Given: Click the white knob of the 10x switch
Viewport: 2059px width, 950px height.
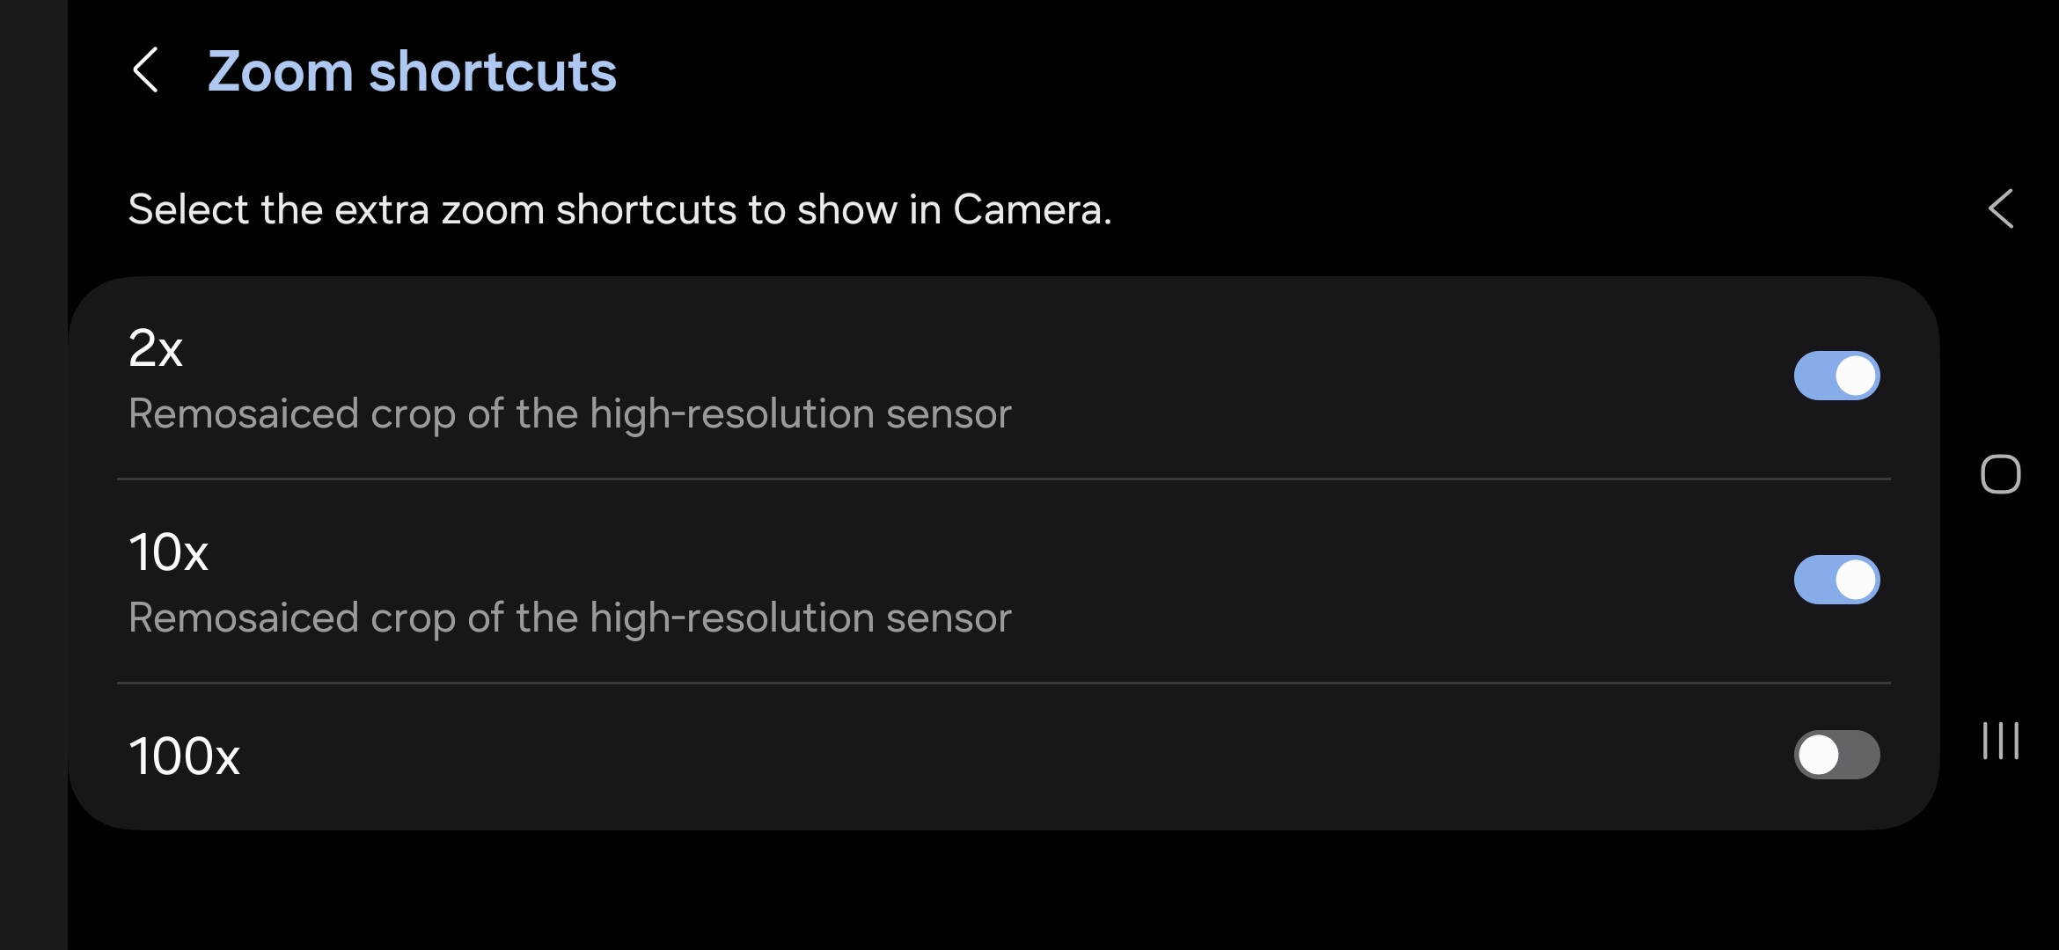Looking at the screenshot, I should click(x=1856, y=580).
